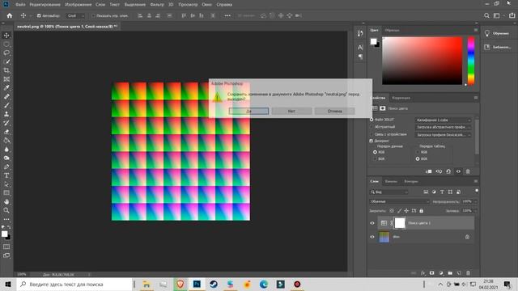This screenshot has height=291, width=518.
Task: Toggle Show Transform Controls checkbox
Action: pos(93,16)
